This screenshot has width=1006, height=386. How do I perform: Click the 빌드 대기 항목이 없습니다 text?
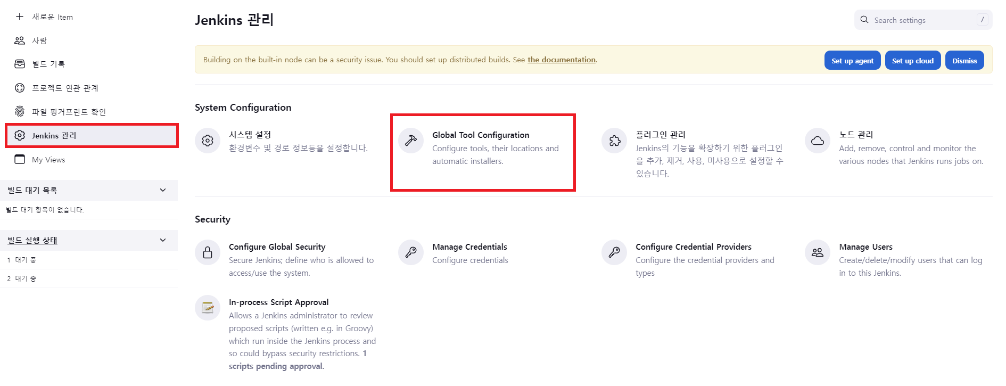coord(45,210)
